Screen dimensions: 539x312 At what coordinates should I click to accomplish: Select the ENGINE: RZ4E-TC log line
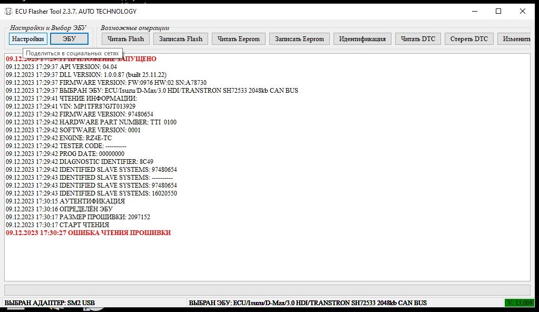click(59, 138)
